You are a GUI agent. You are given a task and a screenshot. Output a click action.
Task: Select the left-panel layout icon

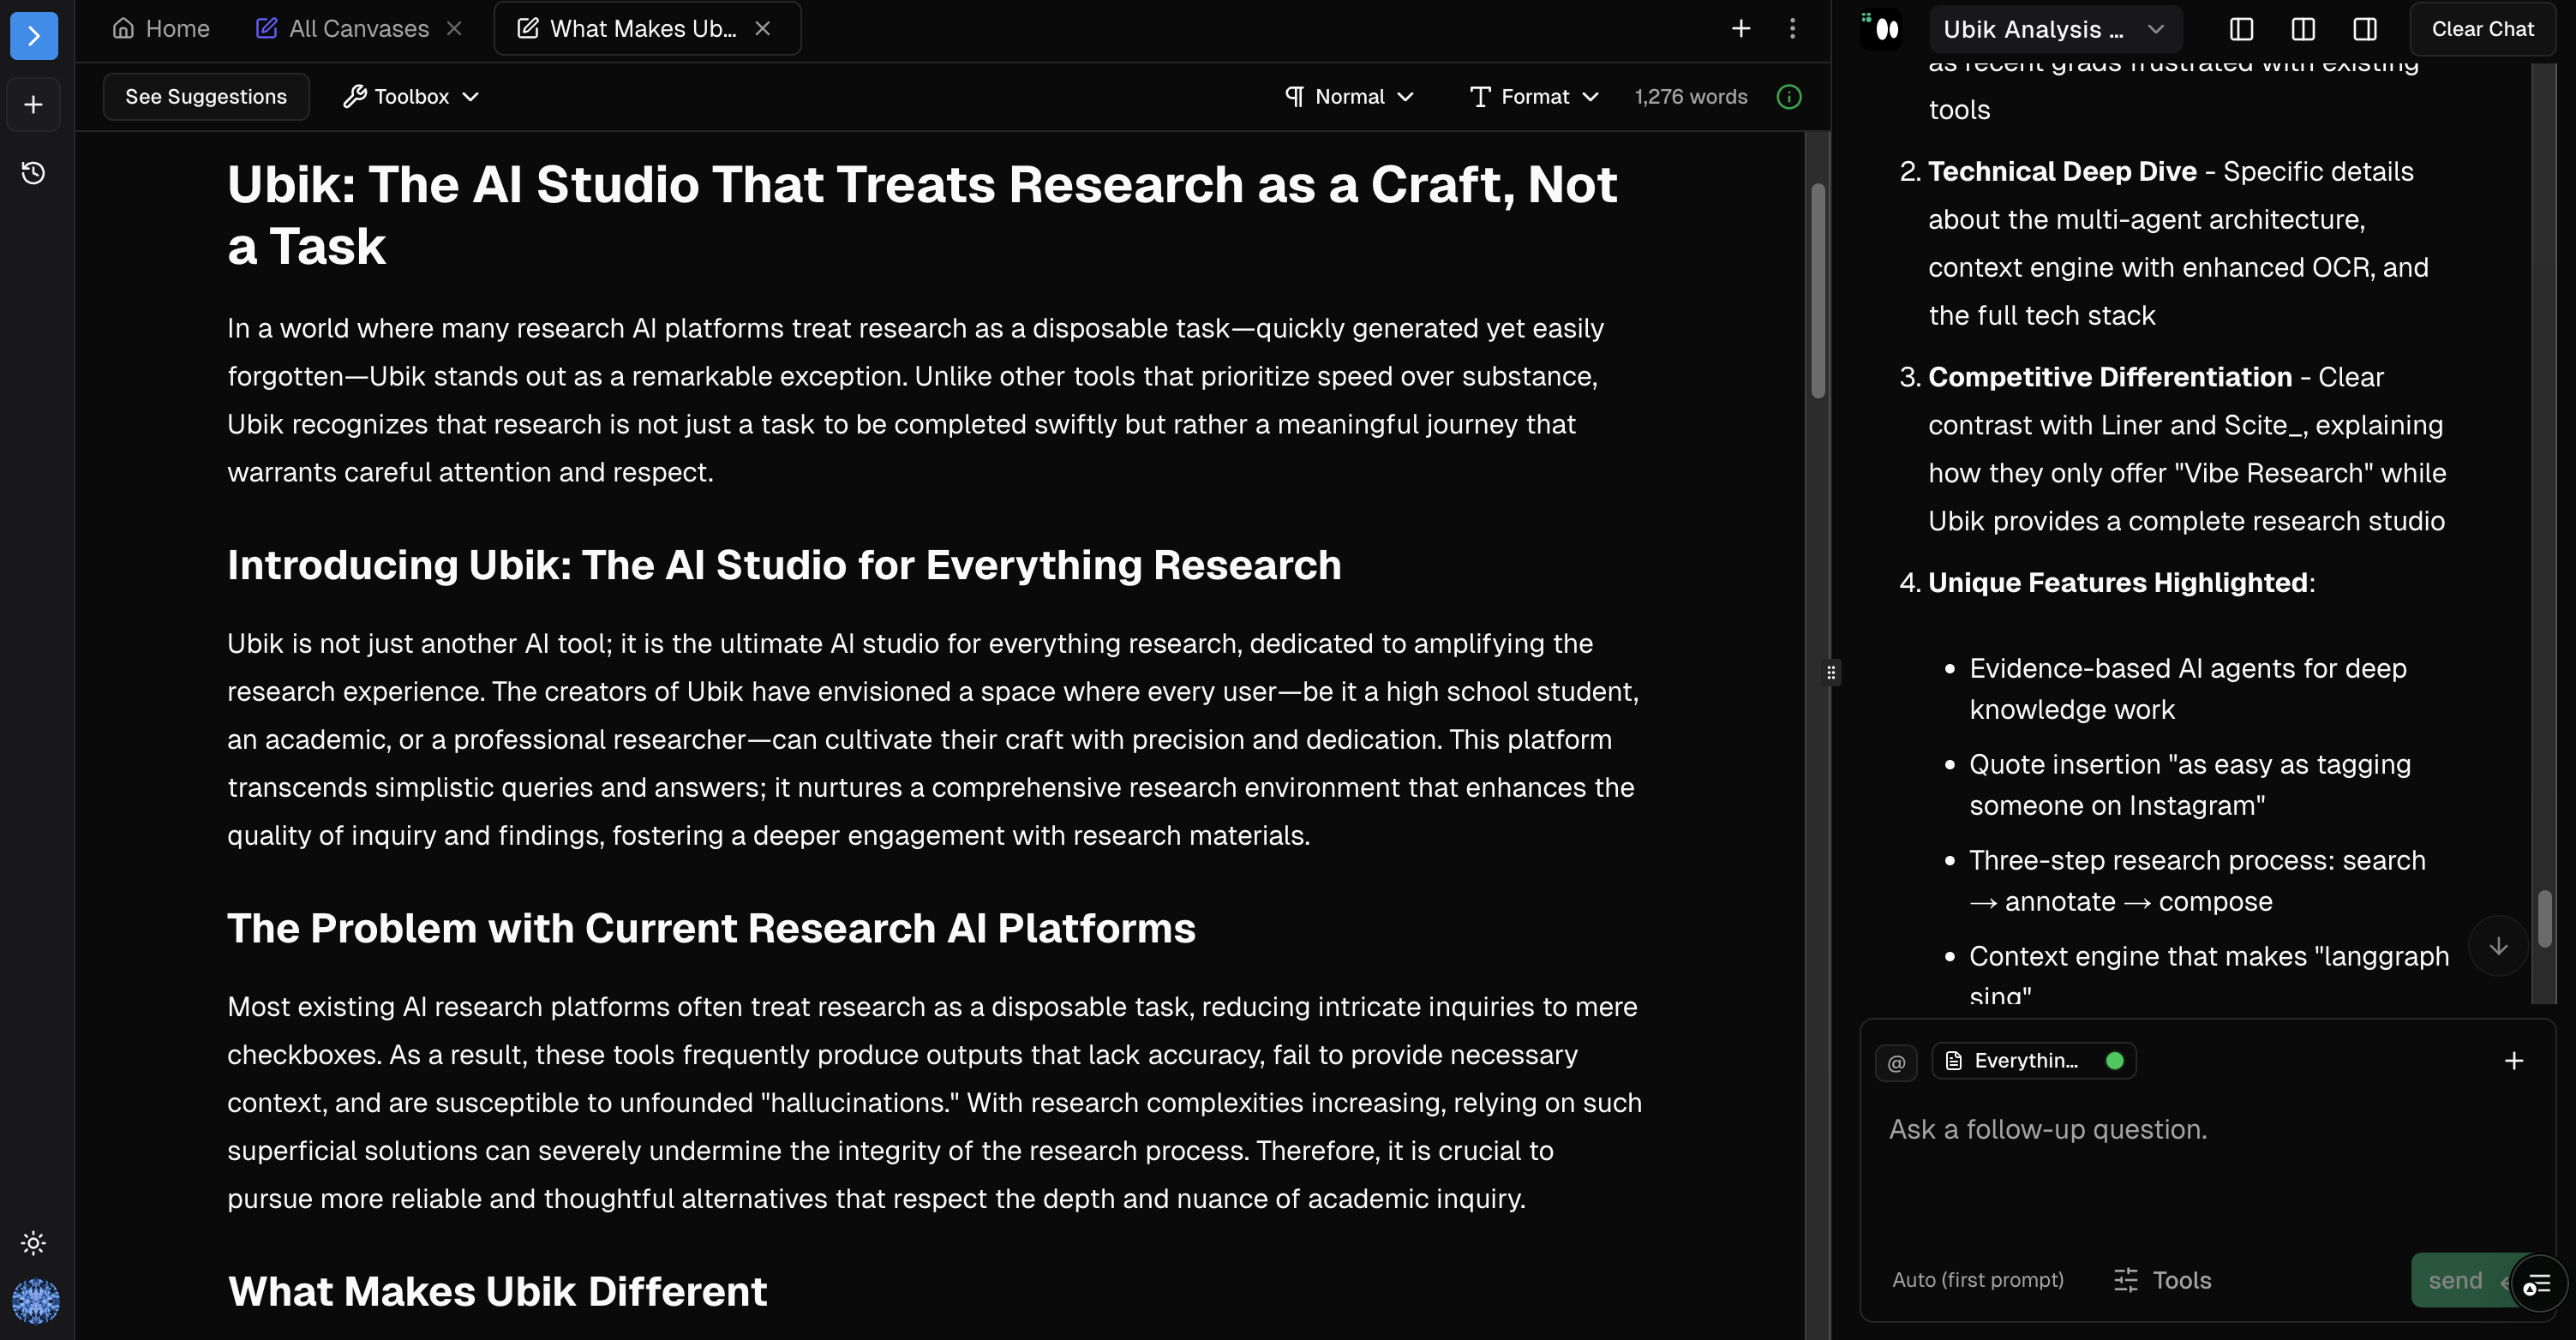(2241, 29)
